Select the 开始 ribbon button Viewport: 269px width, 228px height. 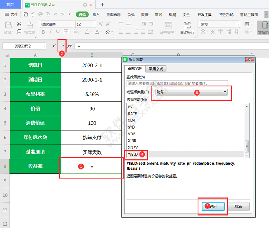click(82, 15)
